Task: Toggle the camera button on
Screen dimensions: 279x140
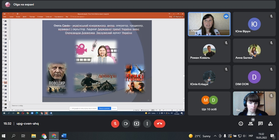Action: point(126,124)
